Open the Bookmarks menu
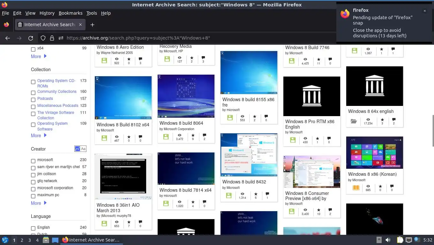This screenshot has height=245, width=434. [x=71, y=13]
